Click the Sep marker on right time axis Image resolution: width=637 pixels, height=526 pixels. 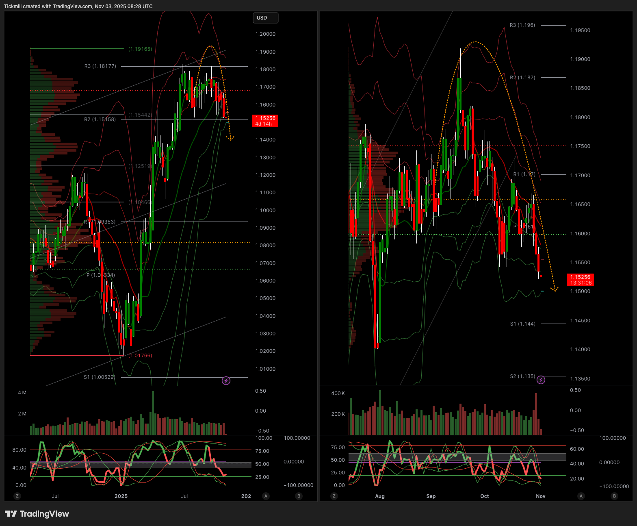[x=431, y=496]
